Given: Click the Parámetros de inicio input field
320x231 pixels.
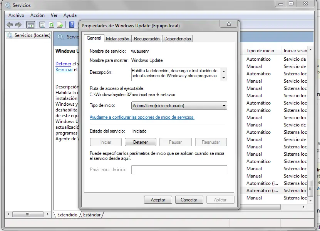Looking at the screenshot, I should [x=179, y=170].
